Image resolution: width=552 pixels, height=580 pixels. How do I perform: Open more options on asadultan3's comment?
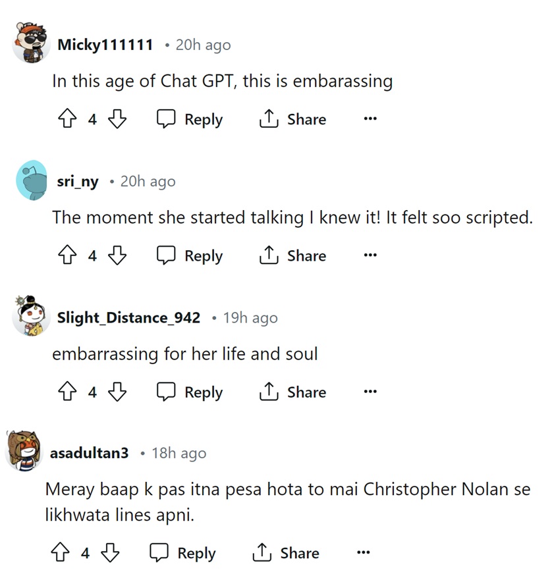coord(363,553)
